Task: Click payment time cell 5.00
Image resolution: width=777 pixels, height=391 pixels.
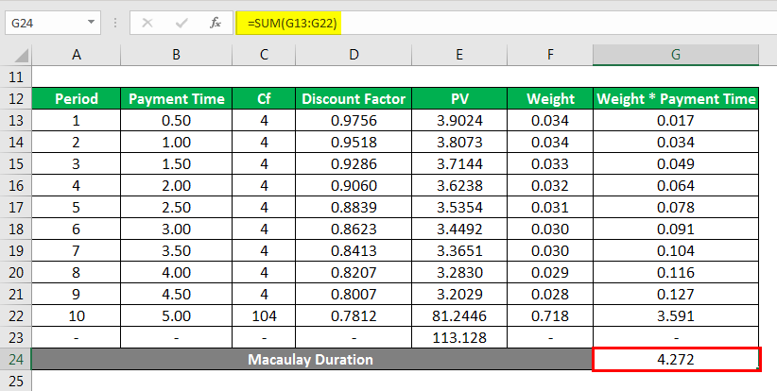Action: tap(177, 315)
